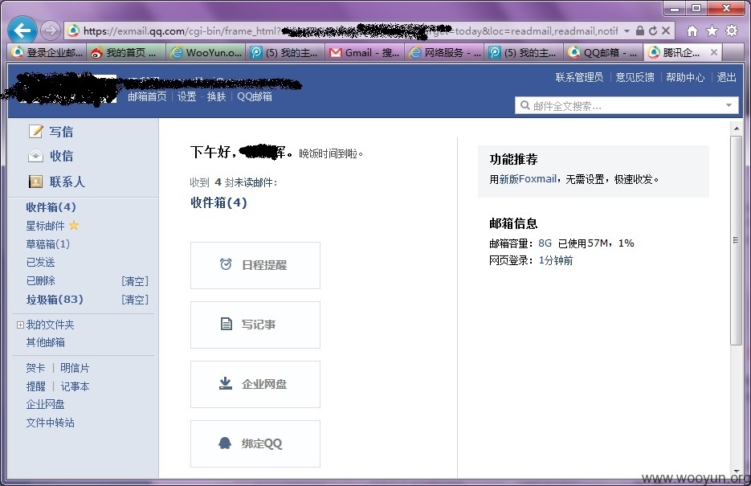Open the address bar history dropdown arrow
The width and height of the screenshot is (751, 486).
pyautogui.click(x=627, y=31)
